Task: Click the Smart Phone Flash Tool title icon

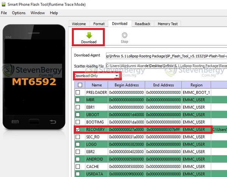Action: coord(3,4)
